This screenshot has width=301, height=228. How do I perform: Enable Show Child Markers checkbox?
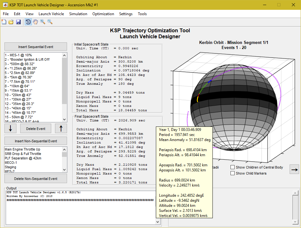(232, 173)
